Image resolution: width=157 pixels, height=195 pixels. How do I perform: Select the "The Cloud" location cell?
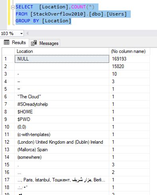tap(62, 97)
